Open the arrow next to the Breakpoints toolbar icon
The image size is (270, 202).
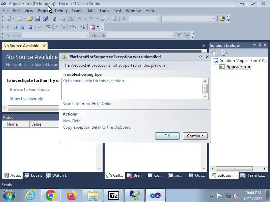point(98,27)
